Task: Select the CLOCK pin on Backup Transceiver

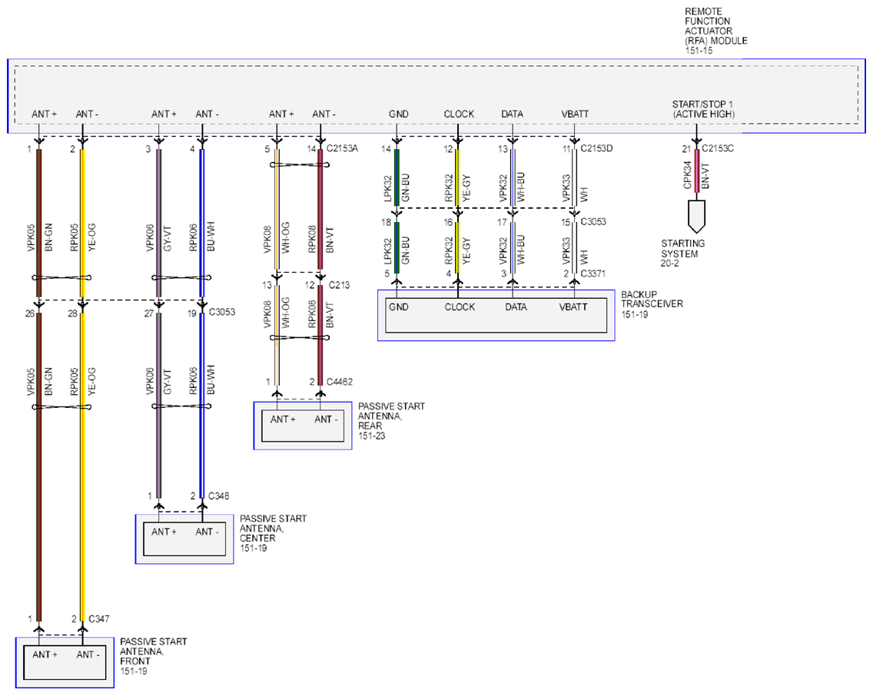Action: click(460, 307)
